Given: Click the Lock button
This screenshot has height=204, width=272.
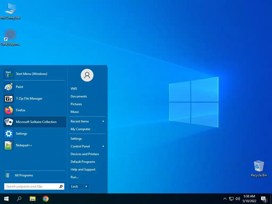Looking at the screenshot, I should (76, 186).
